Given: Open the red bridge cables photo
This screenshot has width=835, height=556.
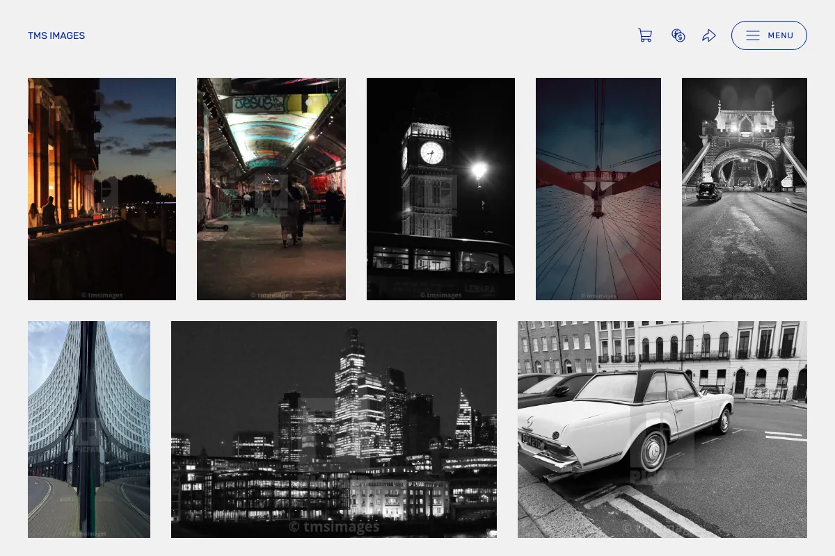Looking at the screenshot, I should (x=598, y=189).
